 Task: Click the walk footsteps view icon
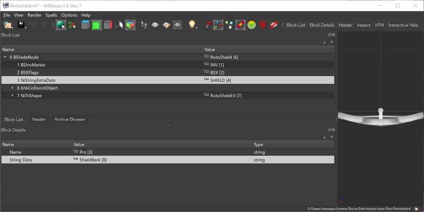click(144, 25)
